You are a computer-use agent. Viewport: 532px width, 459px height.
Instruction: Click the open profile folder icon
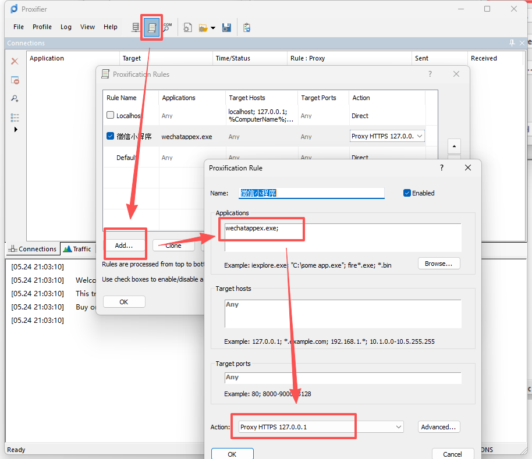point(203,28)
